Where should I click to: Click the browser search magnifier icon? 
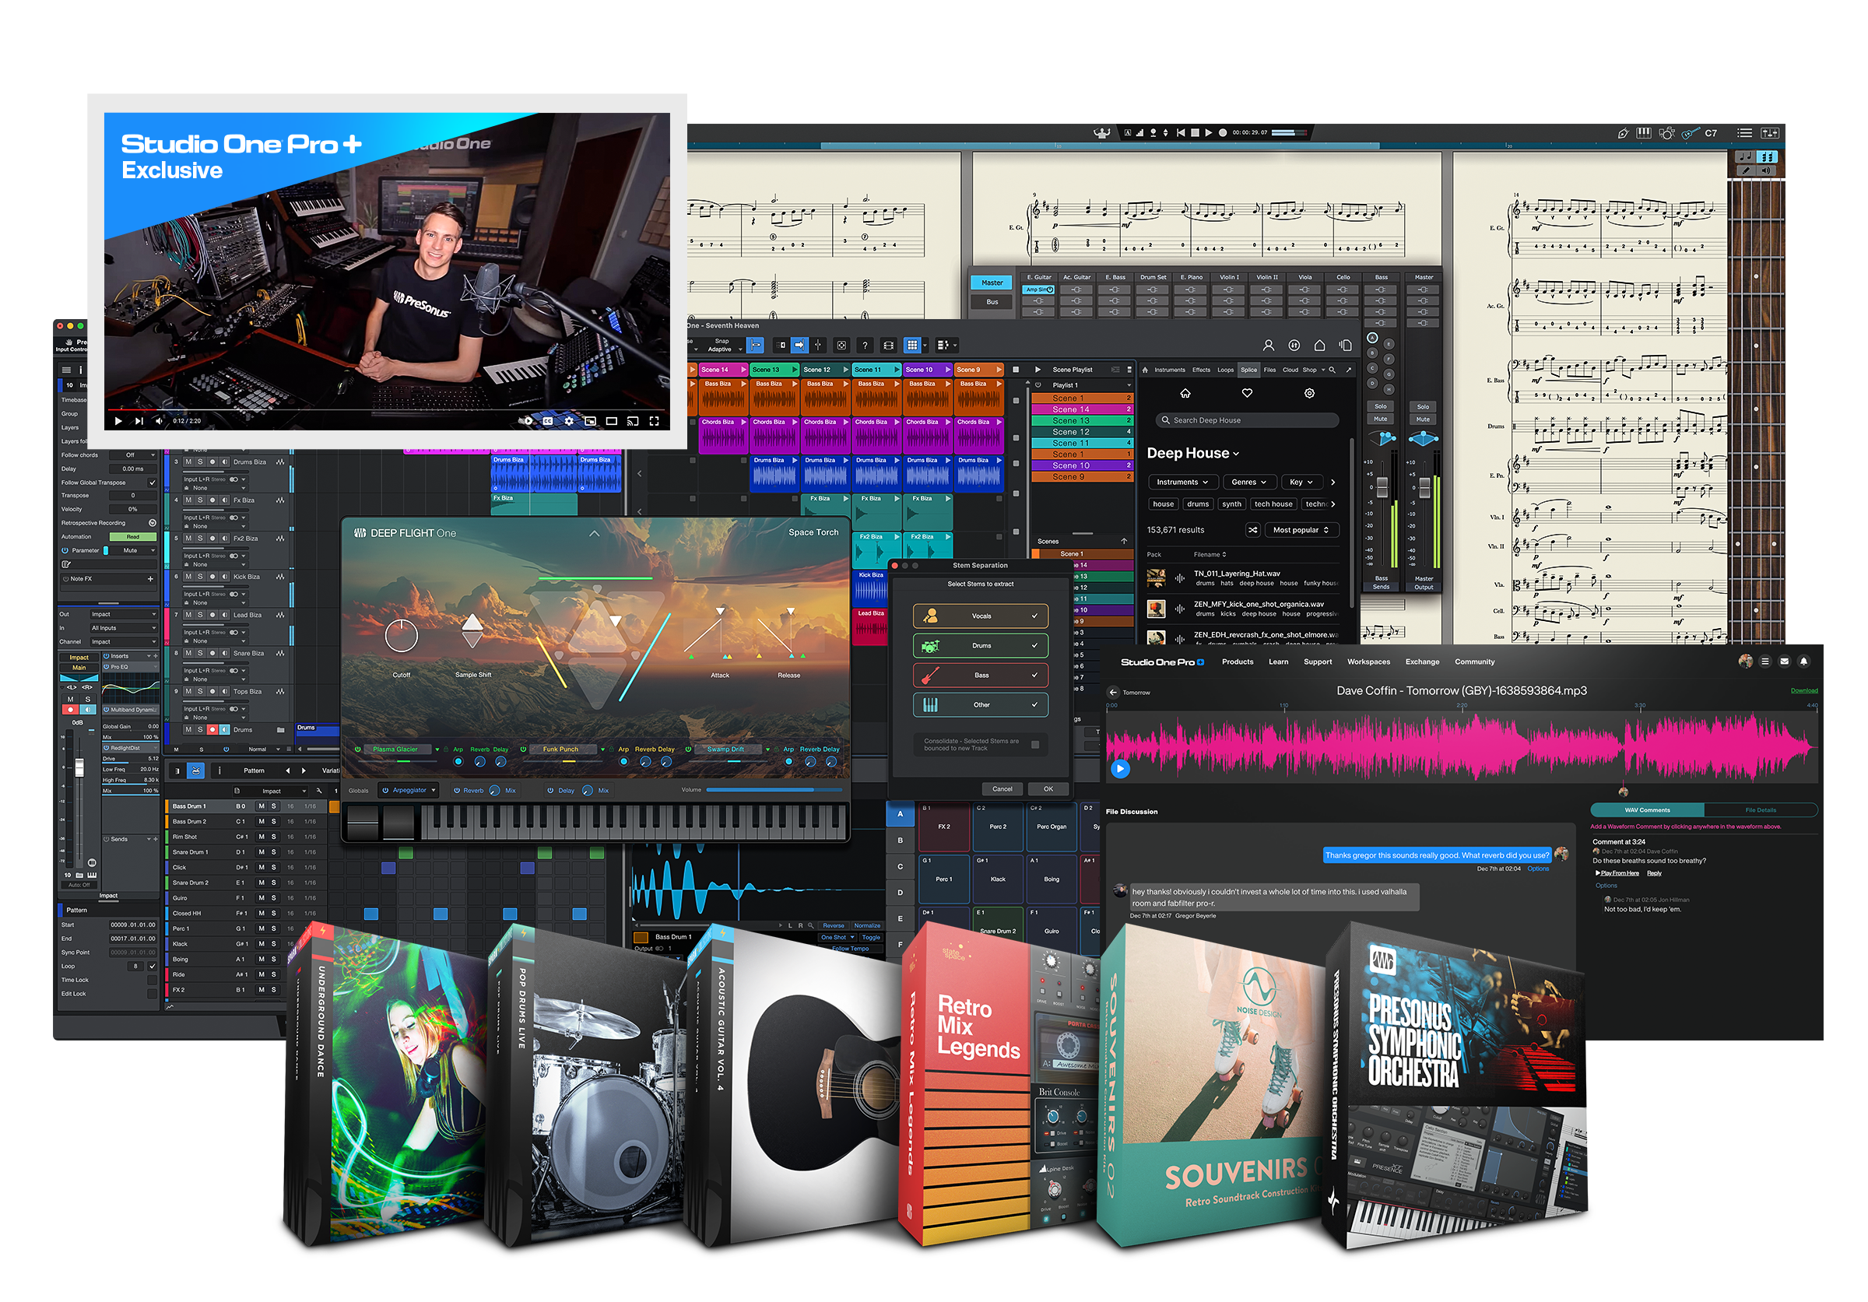tap(1332, 370)
